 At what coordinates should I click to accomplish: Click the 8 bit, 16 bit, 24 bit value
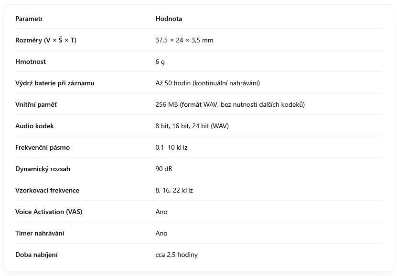coord(192,126)
